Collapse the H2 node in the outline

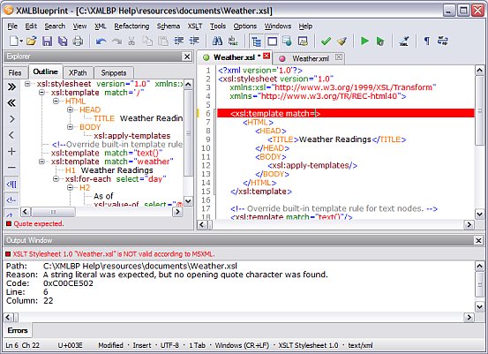(71, 187)
